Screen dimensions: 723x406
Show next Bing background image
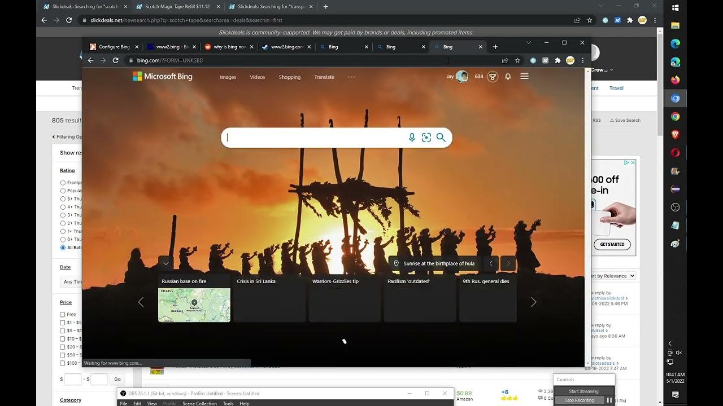click(x=508, y=263)
